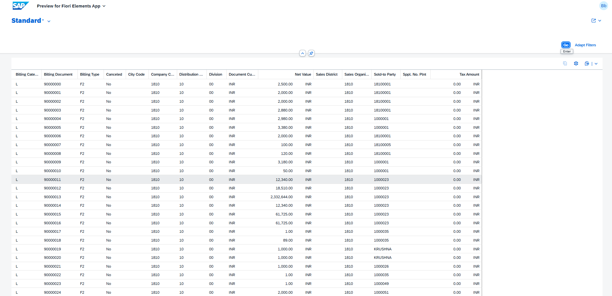
Task: Select billing document 90000000 cell
Action: [52, 84]
